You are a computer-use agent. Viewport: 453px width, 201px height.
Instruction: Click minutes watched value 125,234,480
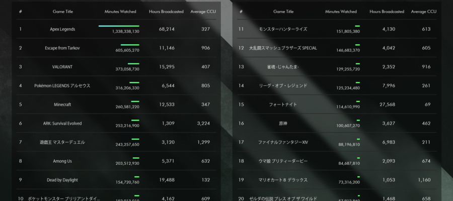348,88
